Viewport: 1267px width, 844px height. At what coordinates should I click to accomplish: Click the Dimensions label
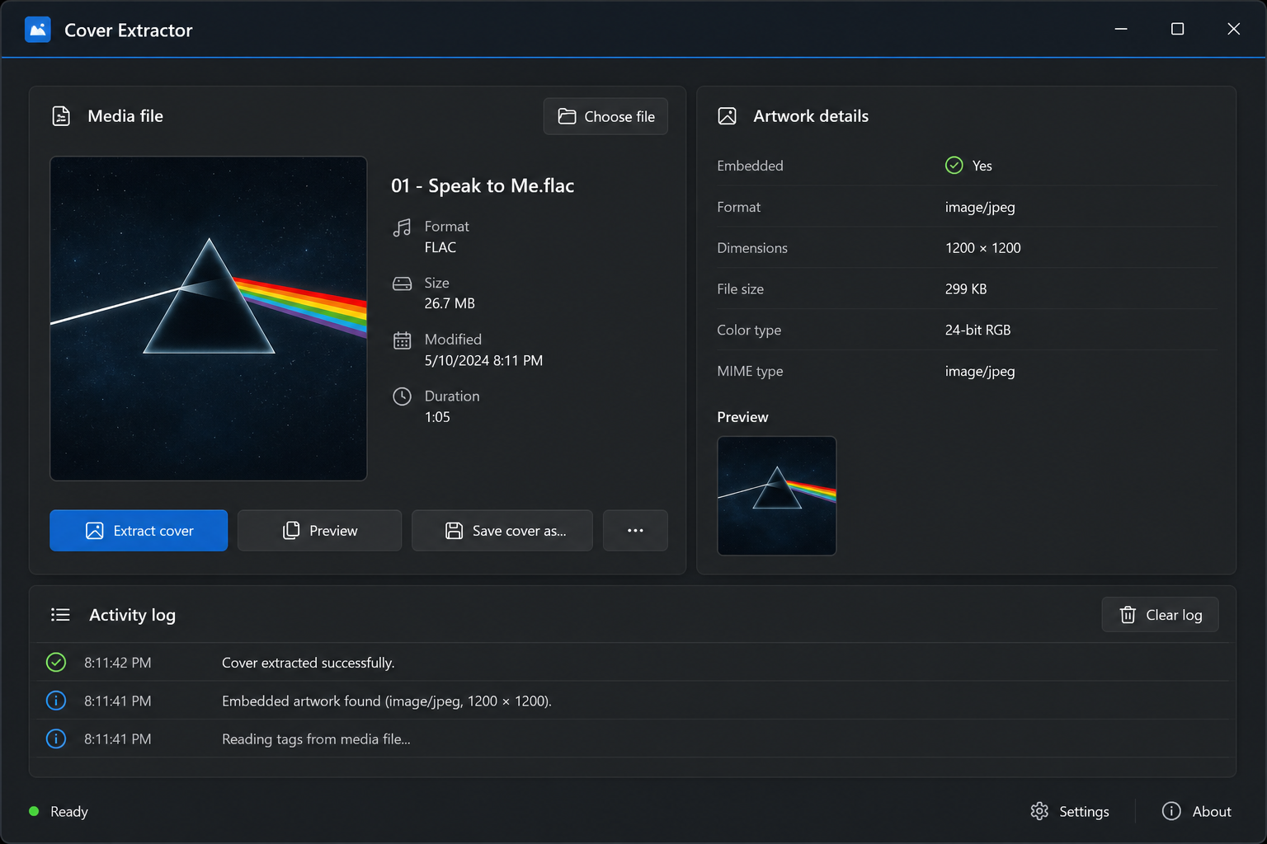click(x=752, y=248)
